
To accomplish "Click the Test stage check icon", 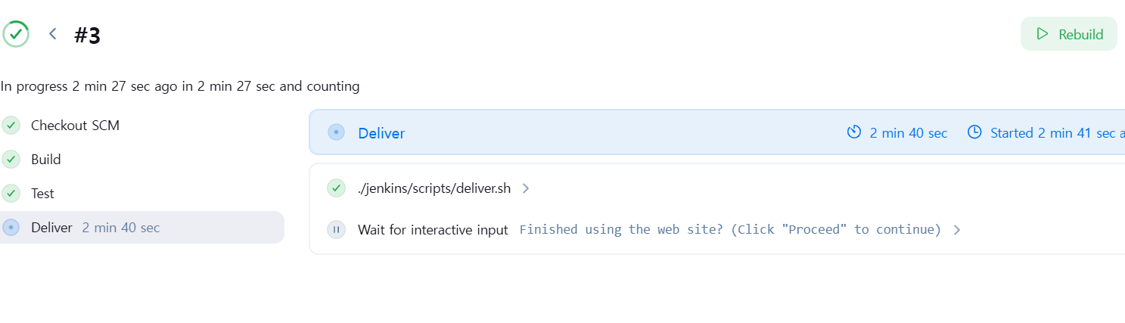I will (x=11, y=194).
